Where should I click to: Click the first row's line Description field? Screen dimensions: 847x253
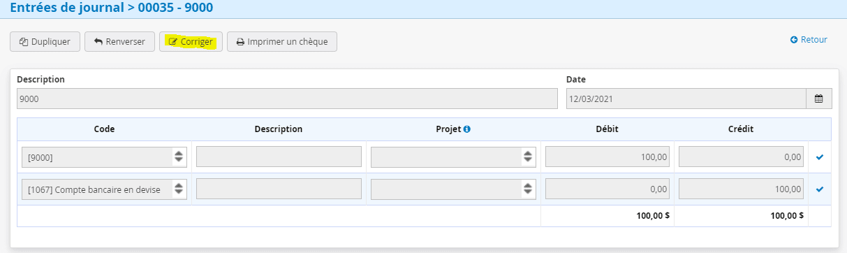[x=279, y=157]
